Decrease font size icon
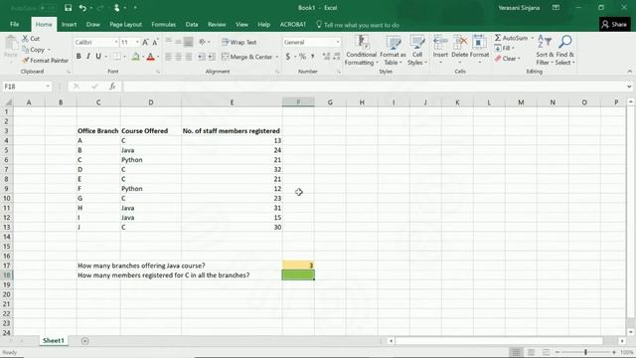 point(155,42)
